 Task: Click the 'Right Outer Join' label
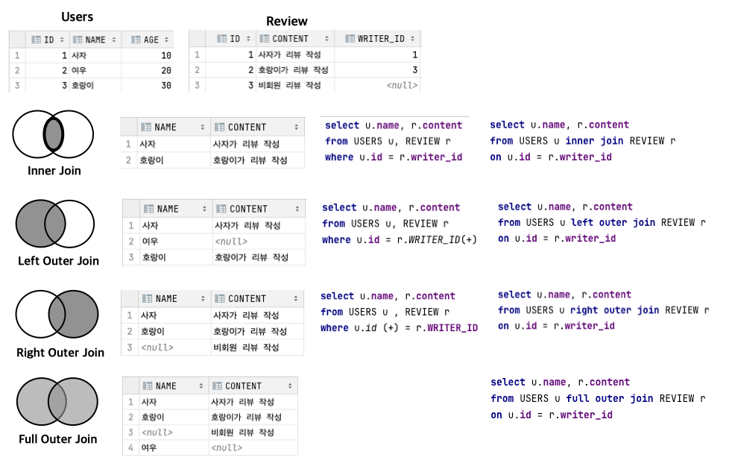pos(60,353)
